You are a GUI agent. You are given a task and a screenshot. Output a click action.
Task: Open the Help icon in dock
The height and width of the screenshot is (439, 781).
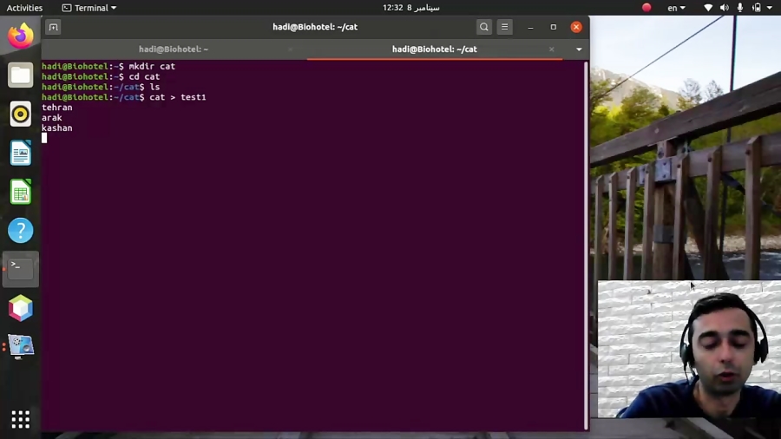tap(21, 231)
